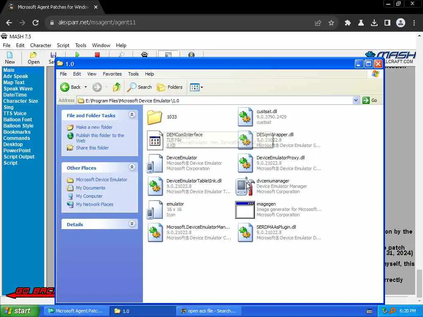
Task: Select TTS Voice in MASH sidebar
Action: click(15, 114)
